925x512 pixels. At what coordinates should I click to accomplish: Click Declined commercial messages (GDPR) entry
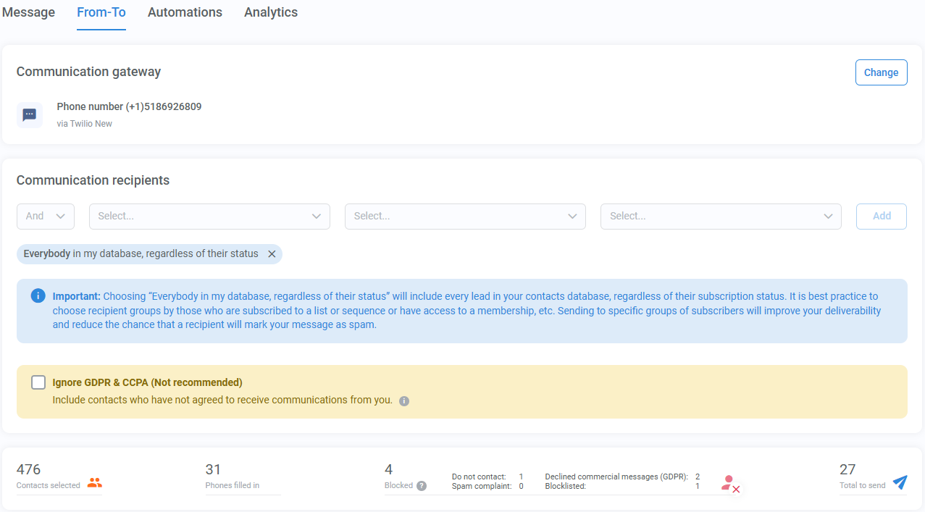[622, 477]
